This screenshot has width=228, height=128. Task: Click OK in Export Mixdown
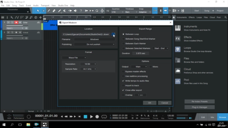[x=150, y=103]
